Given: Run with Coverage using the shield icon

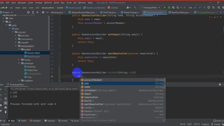Looking at the screenshot, I should (x=173, y=8).
